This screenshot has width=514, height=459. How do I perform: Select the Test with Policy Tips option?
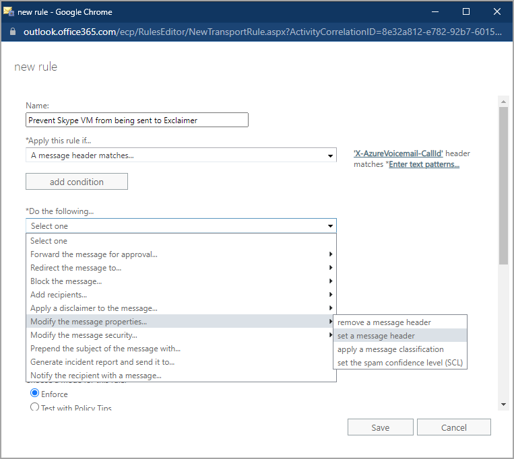click(35, 407)
